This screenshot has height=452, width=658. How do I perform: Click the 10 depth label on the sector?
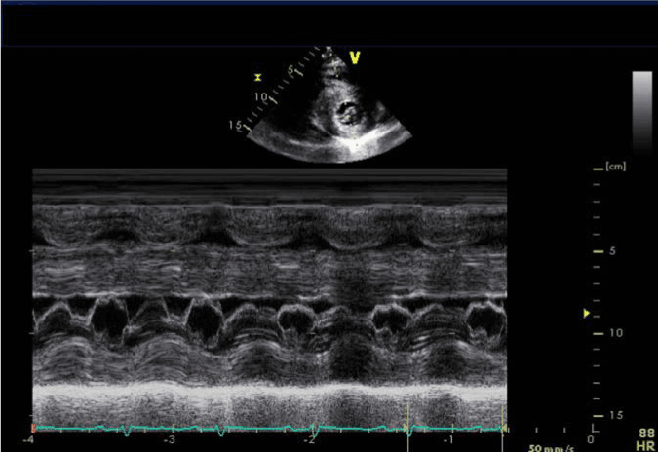[x=260, y=98]
